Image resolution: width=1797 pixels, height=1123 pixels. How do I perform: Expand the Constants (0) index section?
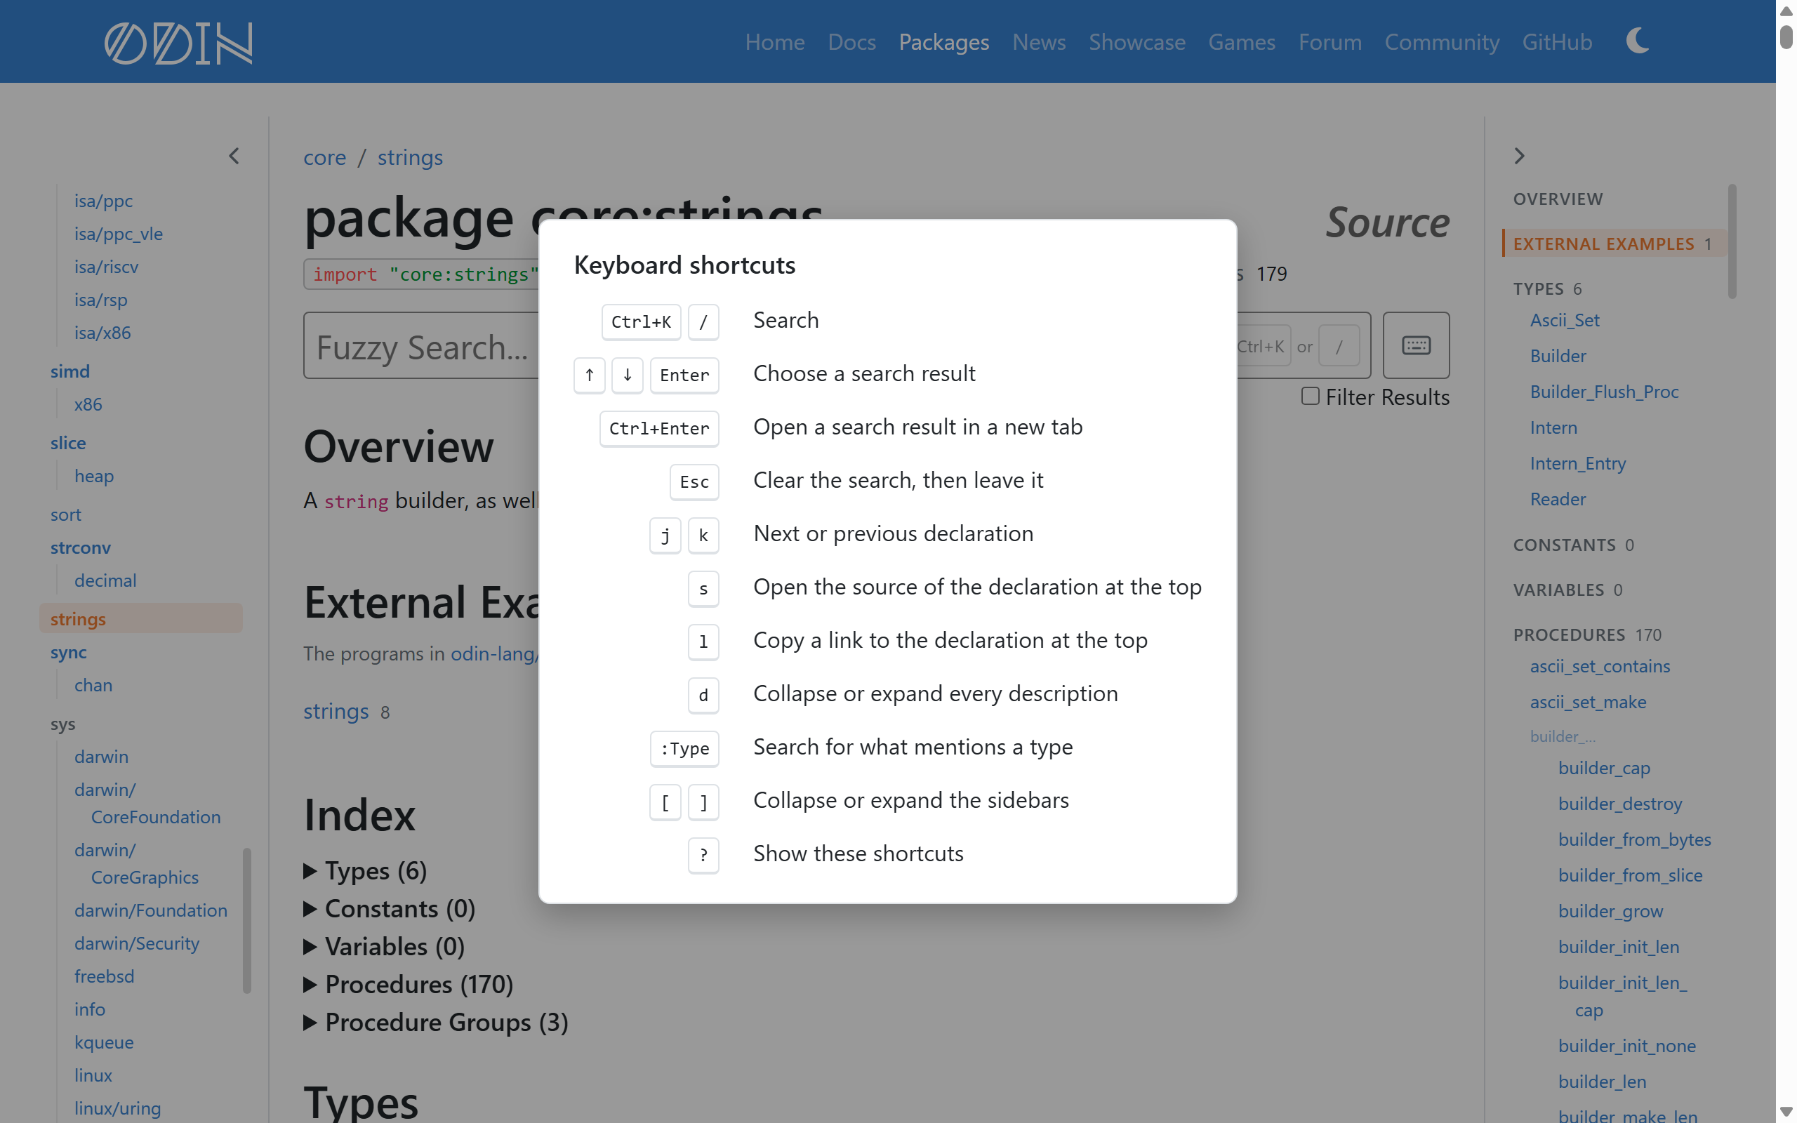(389, 908)
